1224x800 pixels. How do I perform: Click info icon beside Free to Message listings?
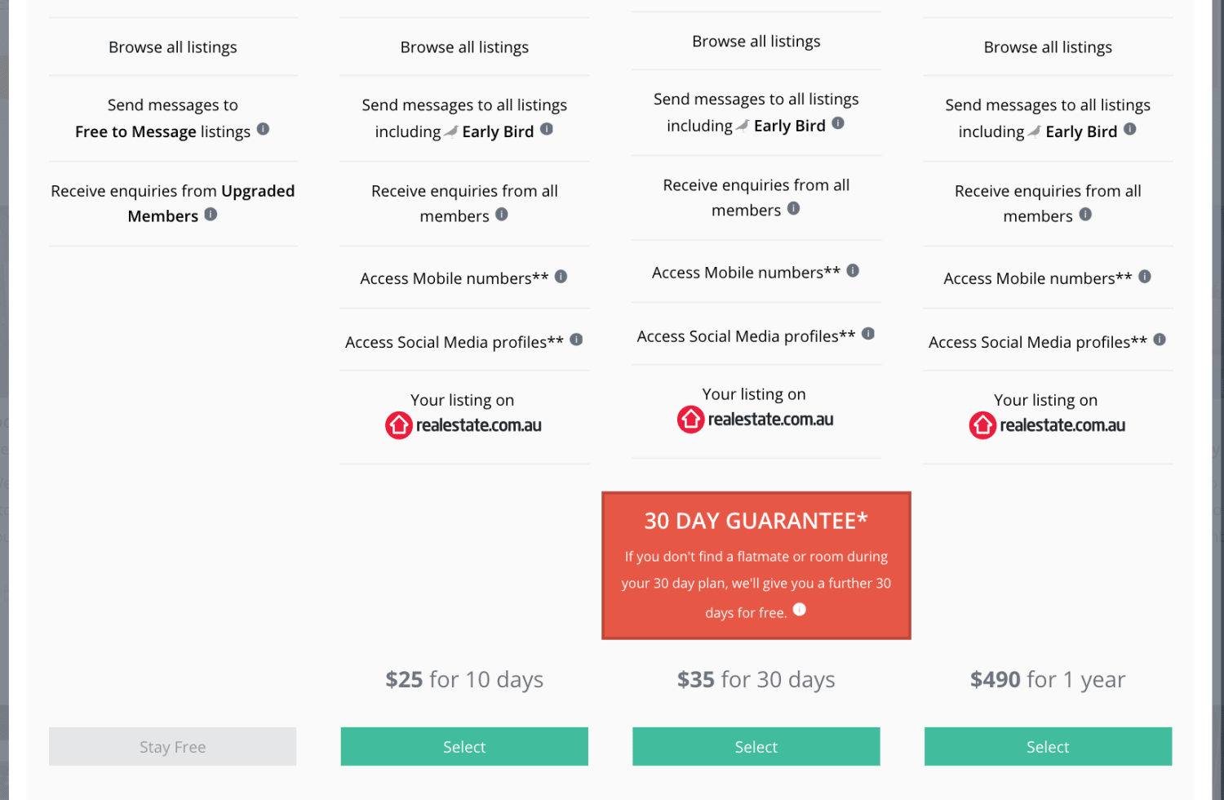pyautogui.click(x=263, y=129)
